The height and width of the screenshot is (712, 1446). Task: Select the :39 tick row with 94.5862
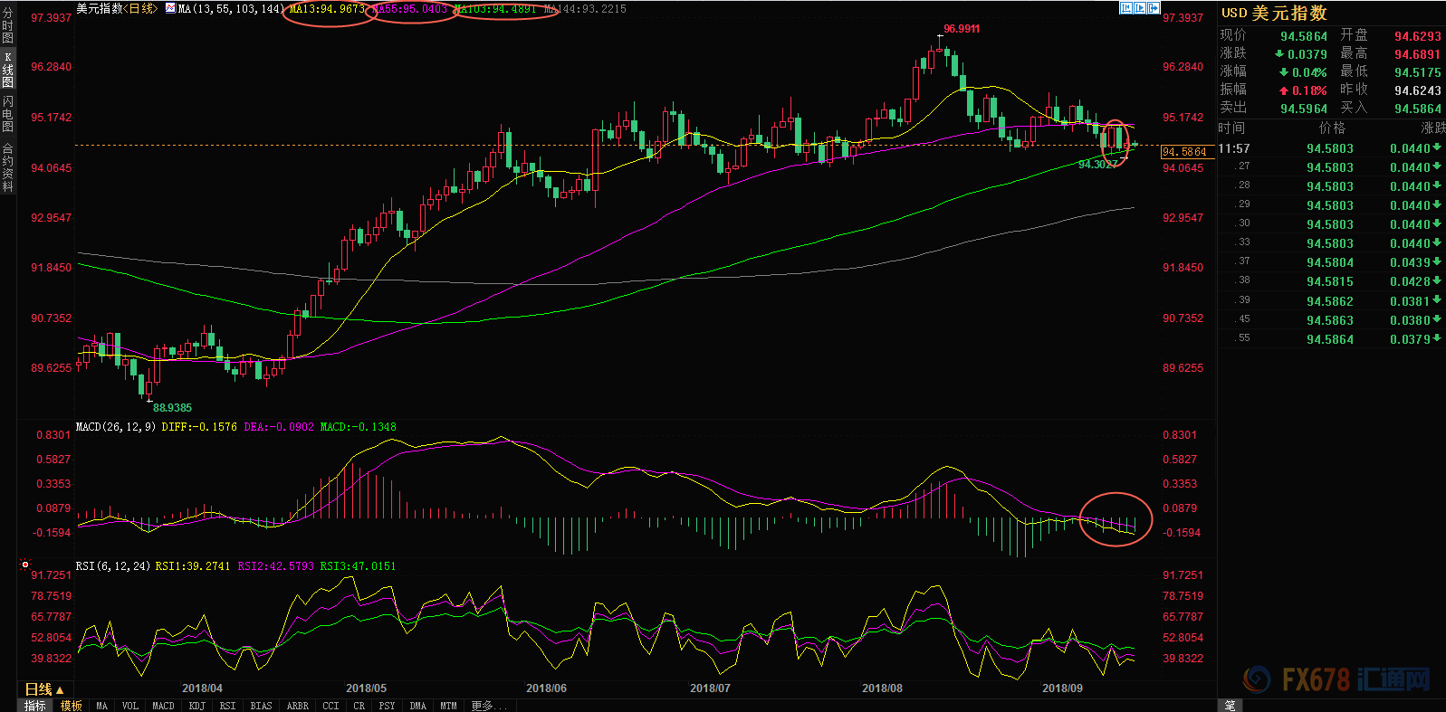point(1331,301)
